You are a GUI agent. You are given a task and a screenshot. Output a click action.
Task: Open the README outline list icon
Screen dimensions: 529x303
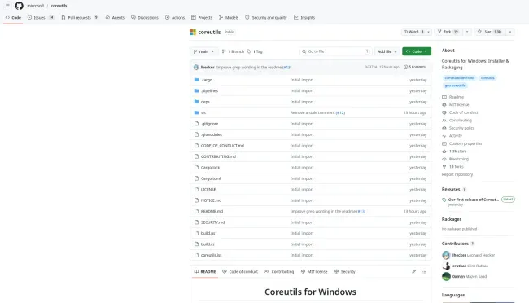pos(424,271)
